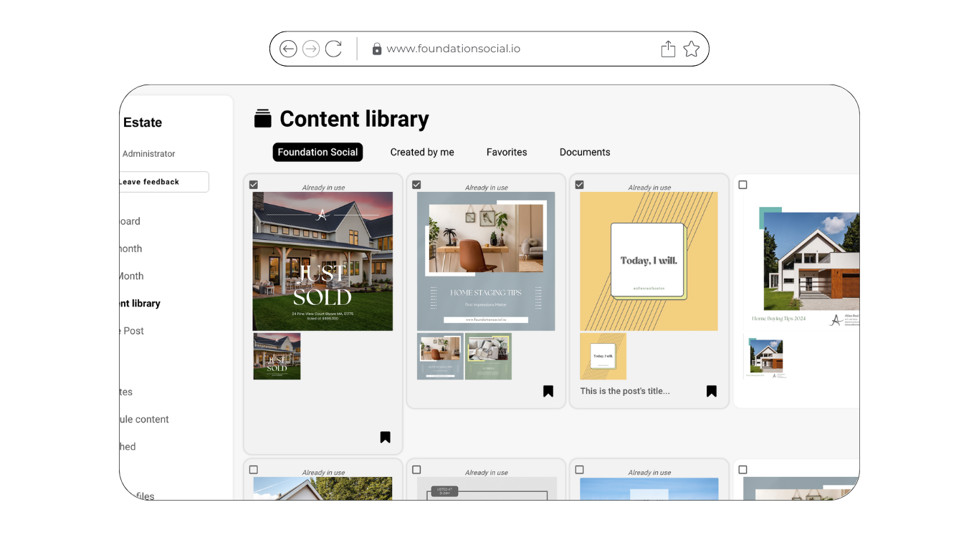Select the small Just Sold thumbnail
The image size is (979, 550).
[x=277, y=356]
